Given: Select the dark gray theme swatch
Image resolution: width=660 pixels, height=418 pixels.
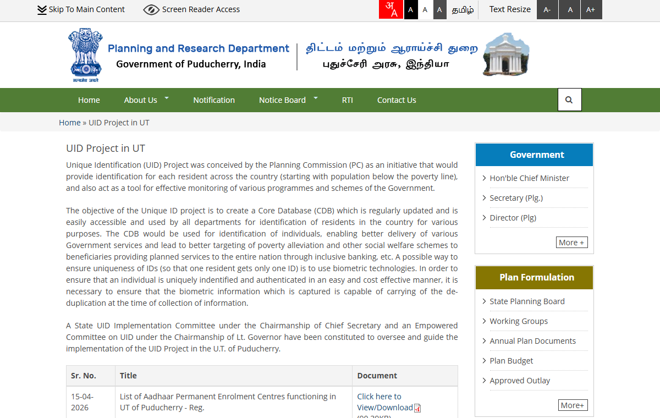Looking at the screenshot, I should coord(439,9).
